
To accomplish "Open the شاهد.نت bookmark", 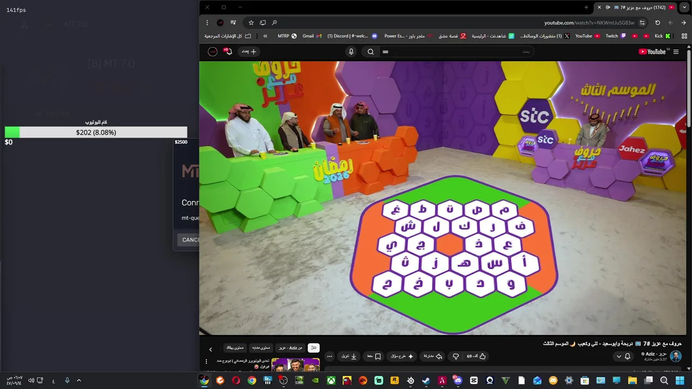I will tap(493, 36).
